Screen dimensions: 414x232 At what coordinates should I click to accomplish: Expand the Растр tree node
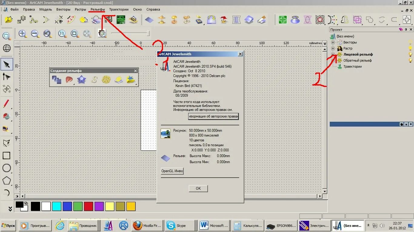pyautogui.click(x=333, y=48)
